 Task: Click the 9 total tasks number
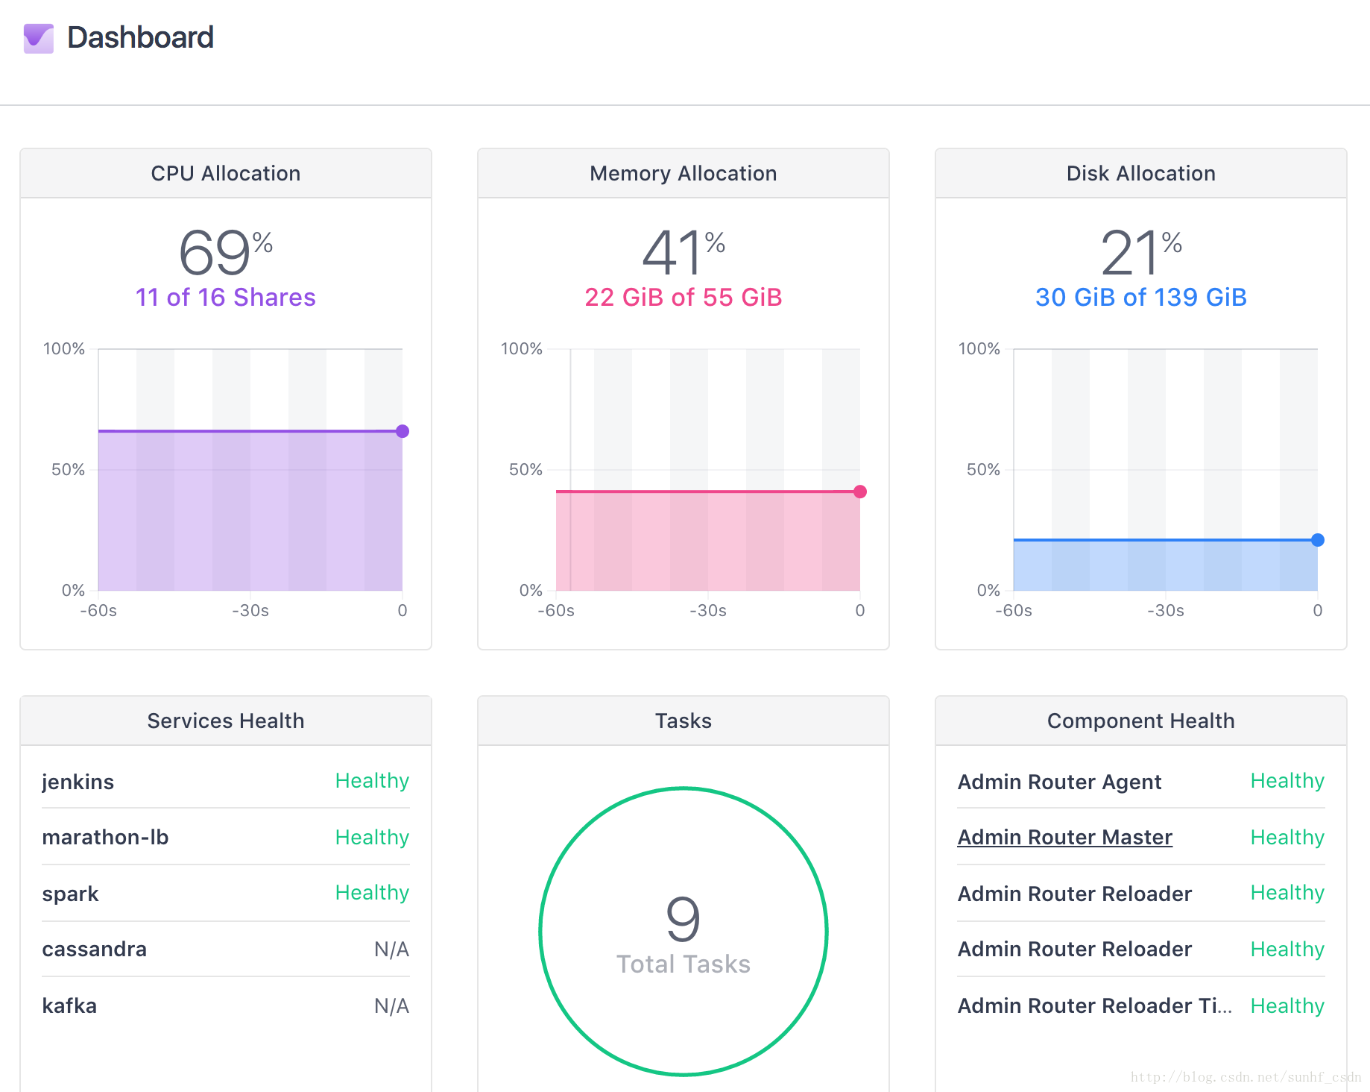tap(684, 919)
